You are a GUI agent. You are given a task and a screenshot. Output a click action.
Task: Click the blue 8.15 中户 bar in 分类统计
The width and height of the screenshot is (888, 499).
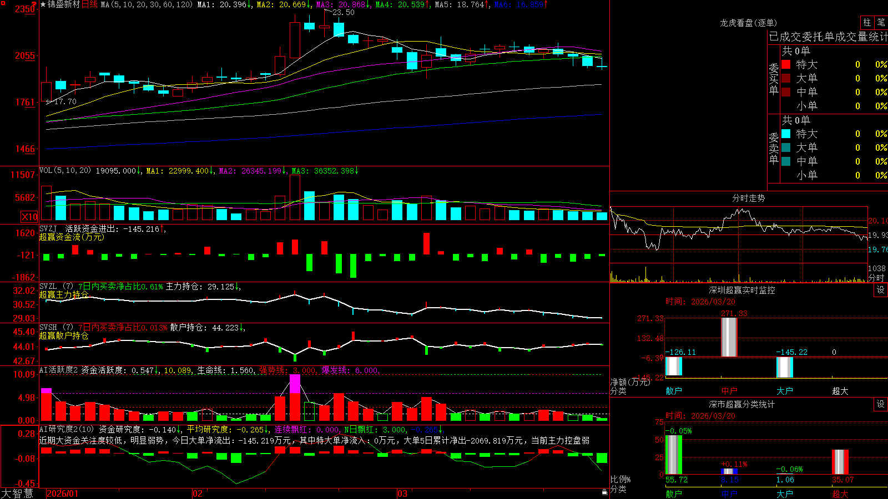pyautogui.click(x=729, y=471)
